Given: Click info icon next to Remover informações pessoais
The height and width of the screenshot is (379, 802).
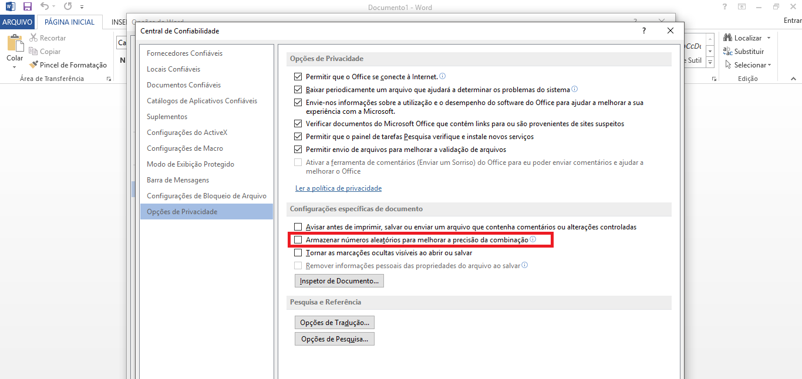Looking at the screenshot, I should click(x=525, y=265).
